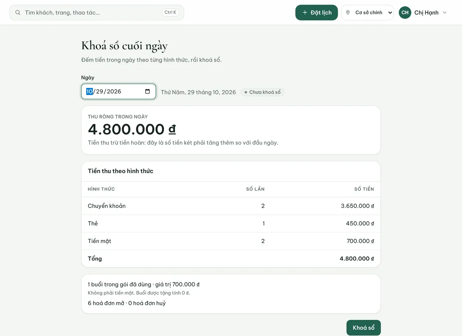This screenshot has width=462, height=336.
Task: Click the plus icon on Đặt lịch
Action: (305, 13)
